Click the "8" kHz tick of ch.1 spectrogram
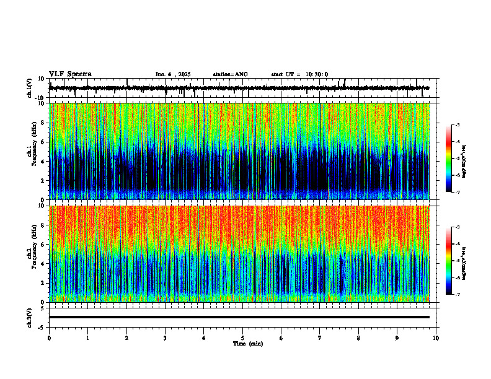This screenshot has width=491, height=379. (43, 123)
